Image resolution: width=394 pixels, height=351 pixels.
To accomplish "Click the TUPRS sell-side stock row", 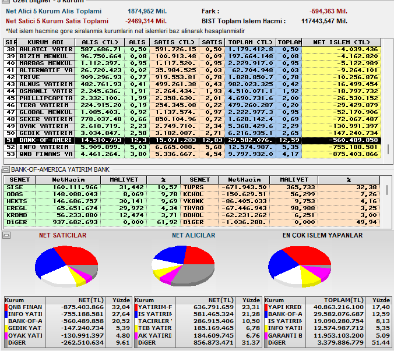I will tap(280, 187).
